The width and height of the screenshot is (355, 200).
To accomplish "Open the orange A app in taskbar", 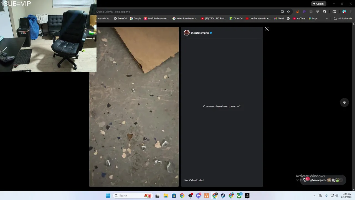I will 207,196.
